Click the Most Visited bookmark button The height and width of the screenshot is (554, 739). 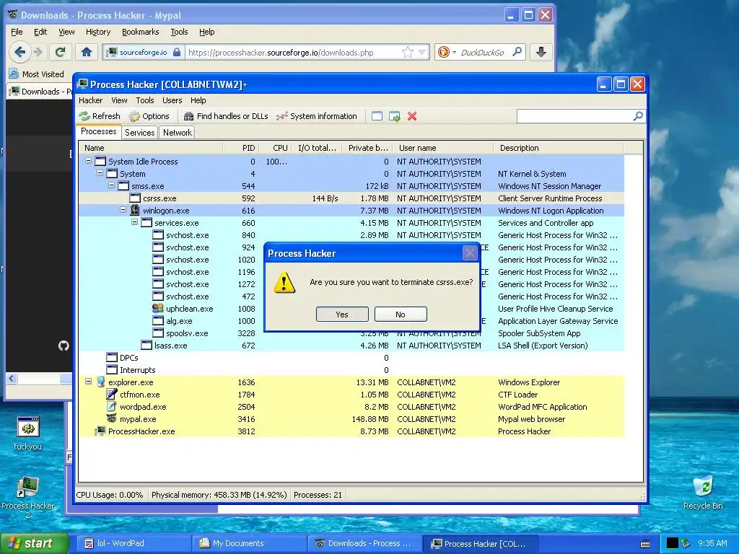coord(37,74)
